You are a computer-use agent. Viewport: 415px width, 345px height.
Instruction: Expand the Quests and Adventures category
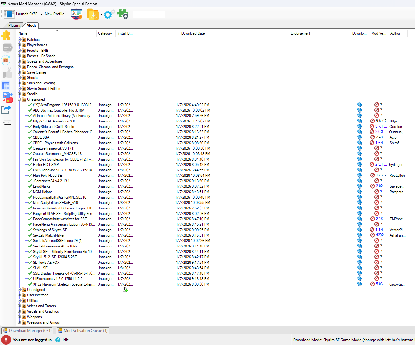coord(20,61)
